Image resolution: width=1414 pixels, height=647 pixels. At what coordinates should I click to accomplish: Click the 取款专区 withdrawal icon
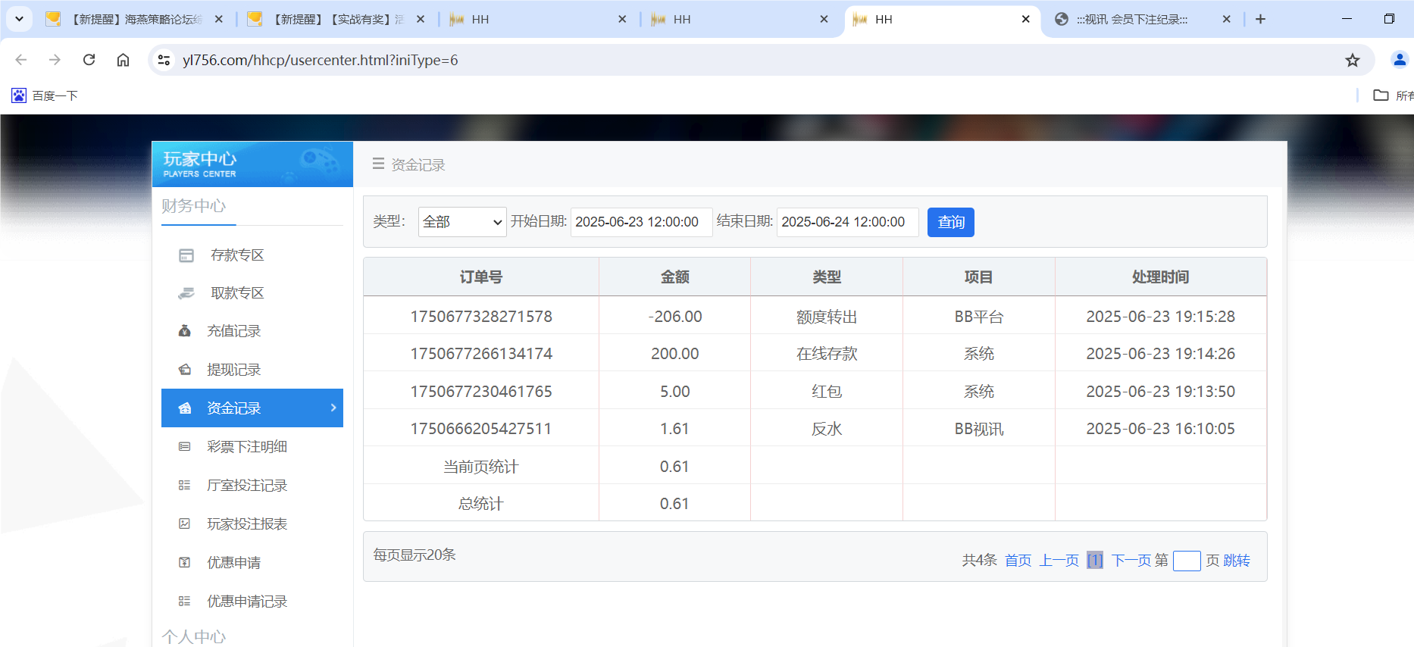tap(186, 293)
